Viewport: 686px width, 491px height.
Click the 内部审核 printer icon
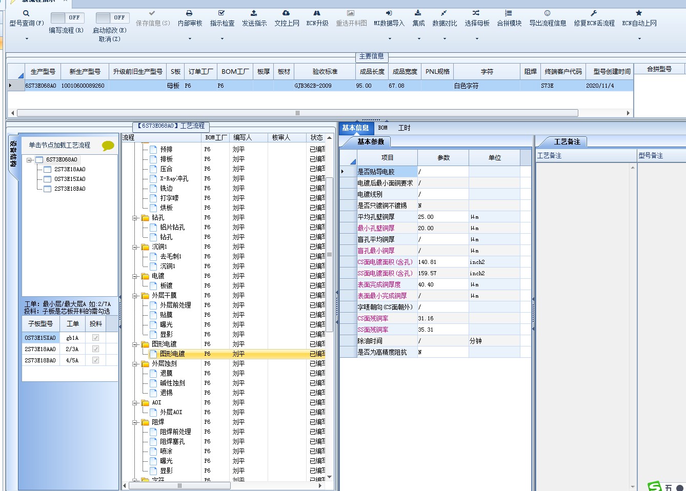189,13
